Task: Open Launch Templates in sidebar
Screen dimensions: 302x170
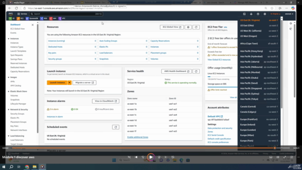Action: pyautogui.click(x=18, y=51)
